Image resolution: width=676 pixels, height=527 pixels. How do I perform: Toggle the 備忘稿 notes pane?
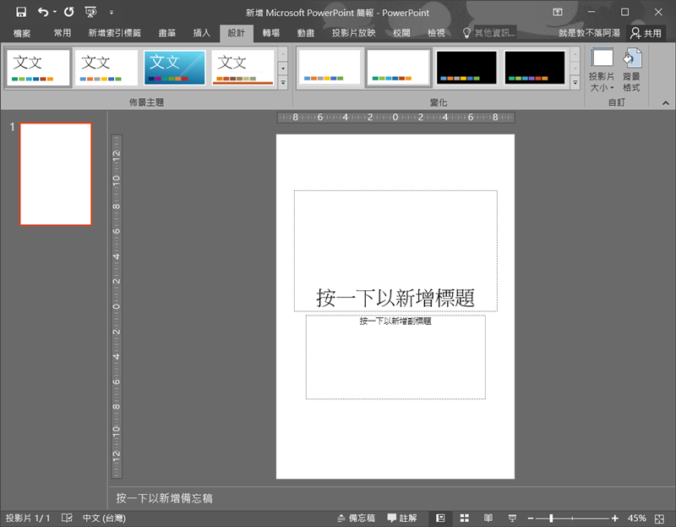coord(356,518)
